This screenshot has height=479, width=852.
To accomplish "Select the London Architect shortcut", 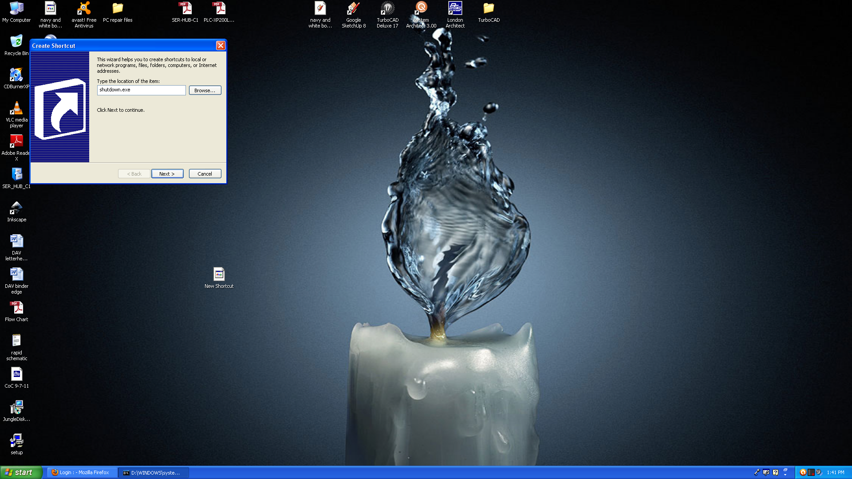I will coord(455,15).
